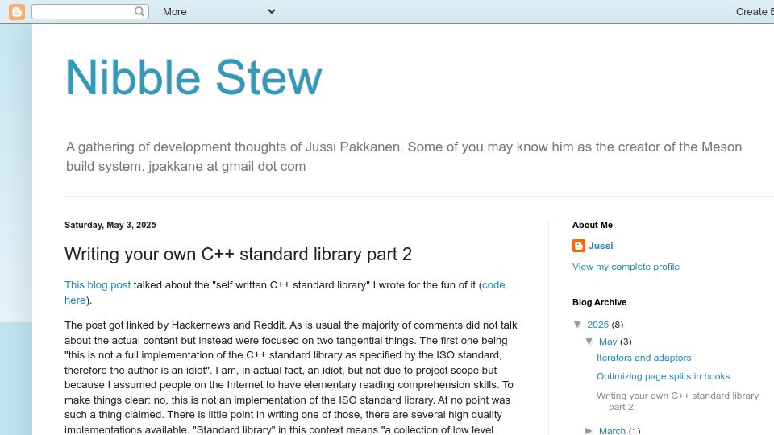Click the date header Saturday, May 3, 2025

pos(110,225)
